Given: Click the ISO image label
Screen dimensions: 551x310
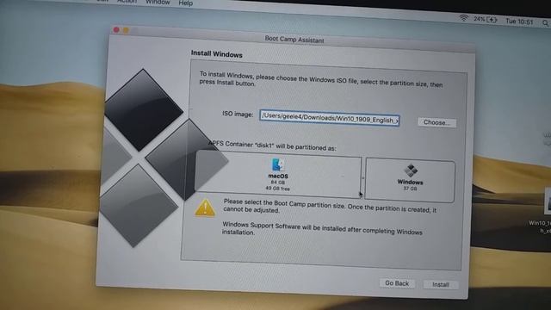Looking at the screenshot, I should pyautogui.click(x=238, y=115).
